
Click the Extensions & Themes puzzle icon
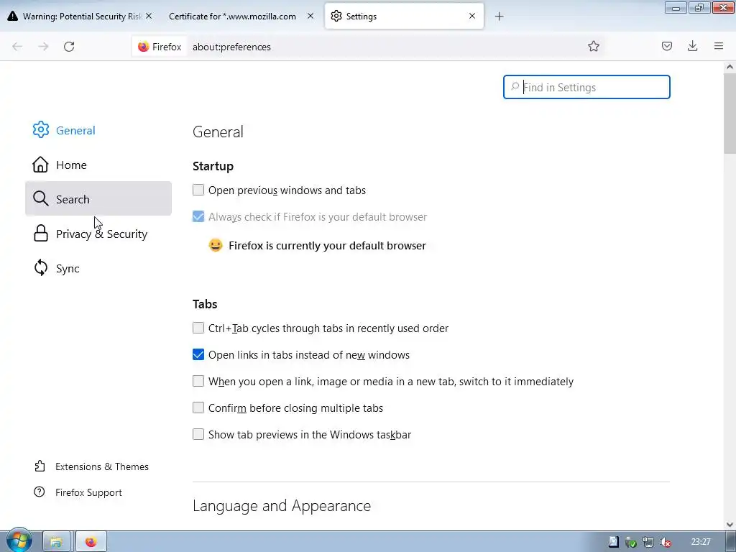pos(40,466)
